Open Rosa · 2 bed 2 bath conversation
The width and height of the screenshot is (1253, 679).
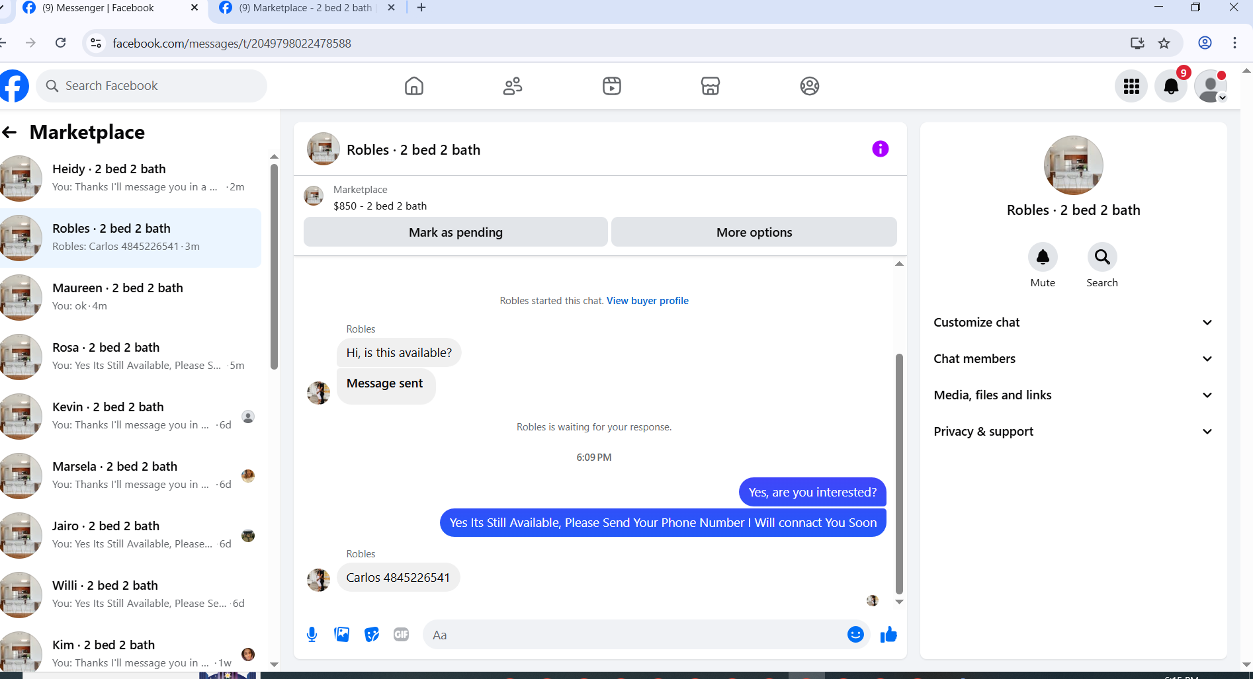pos(130,357)
